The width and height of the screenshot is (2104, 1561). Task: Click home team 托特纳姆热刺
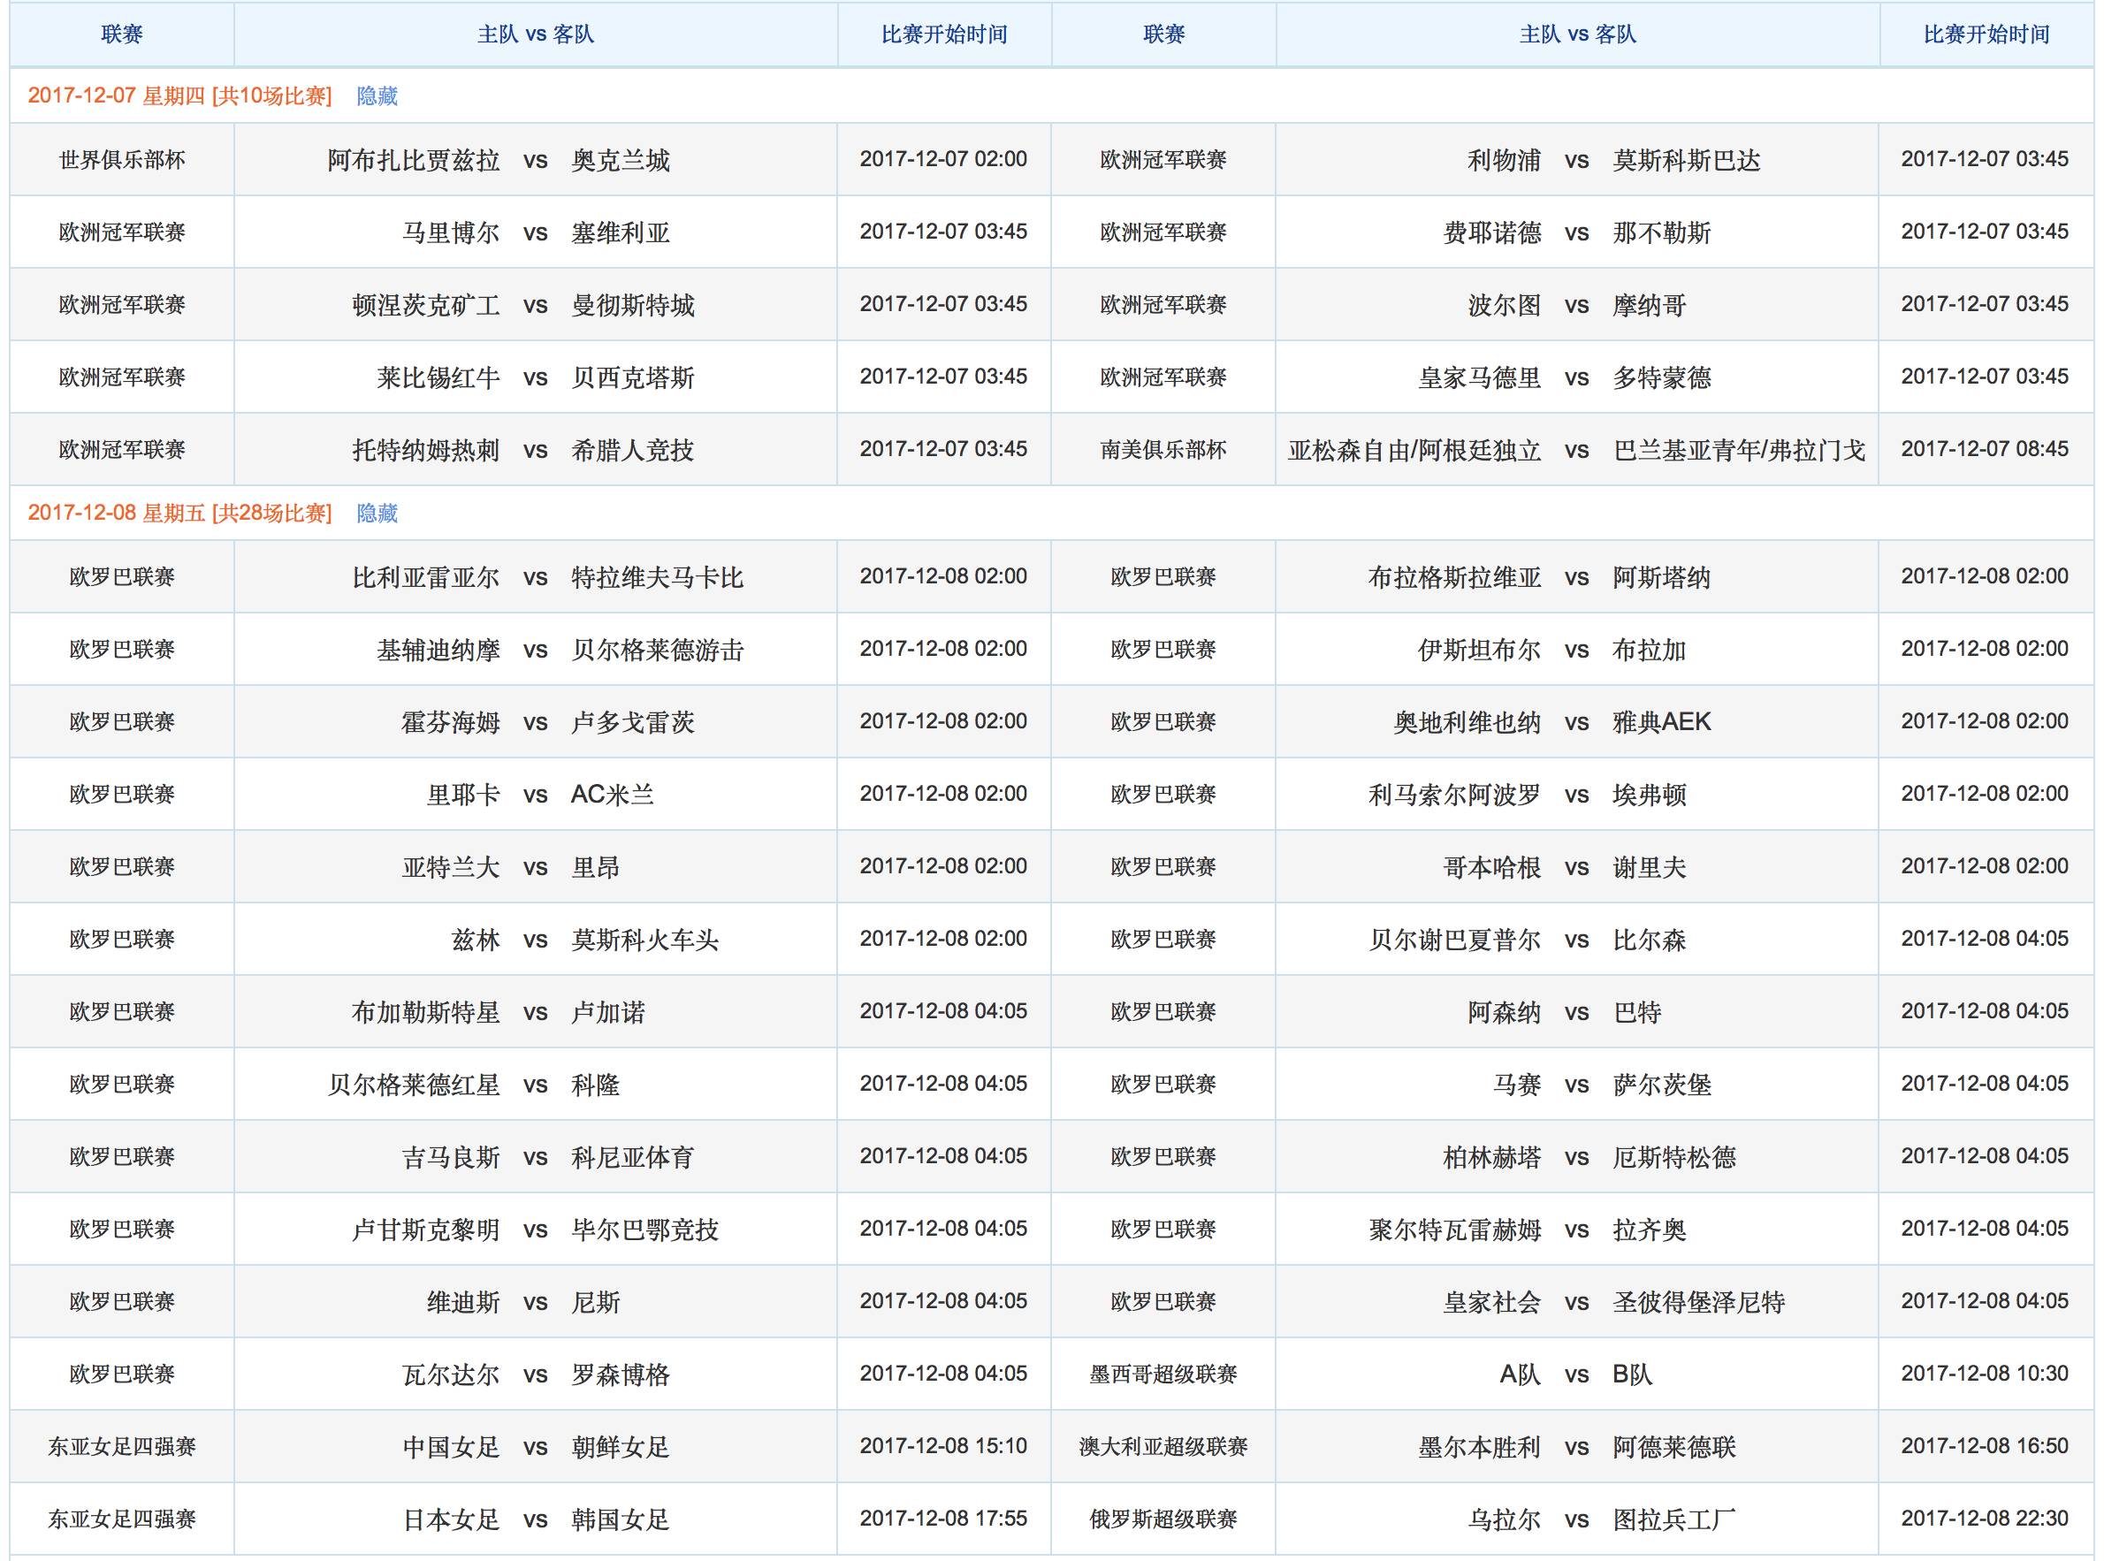(426, 451)
